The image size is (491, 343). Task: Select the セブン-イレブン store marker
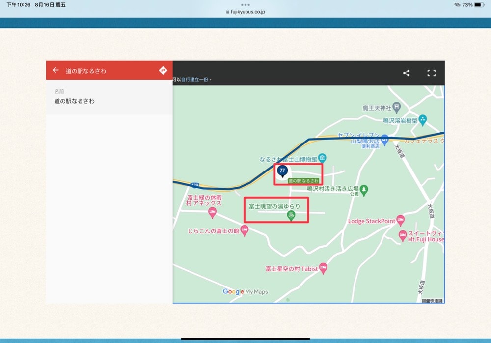385,140
